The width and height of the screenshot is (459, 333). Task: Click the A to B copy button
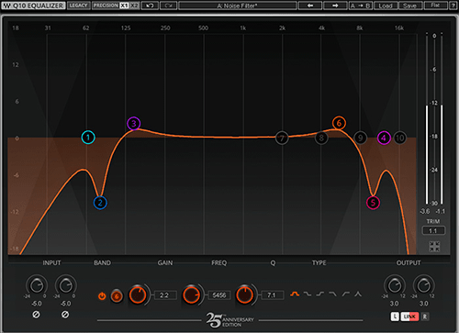(361, 6)
